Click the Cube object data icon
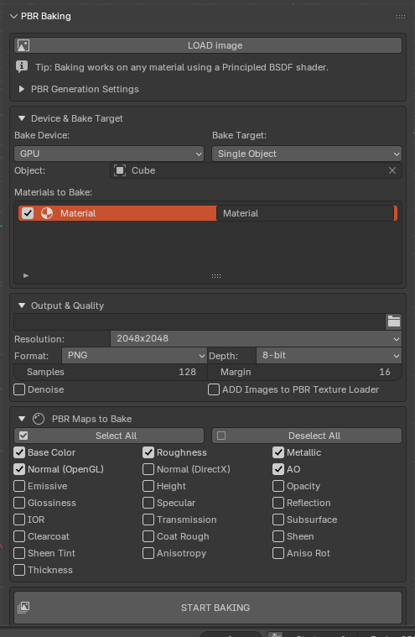 point(120,170)
